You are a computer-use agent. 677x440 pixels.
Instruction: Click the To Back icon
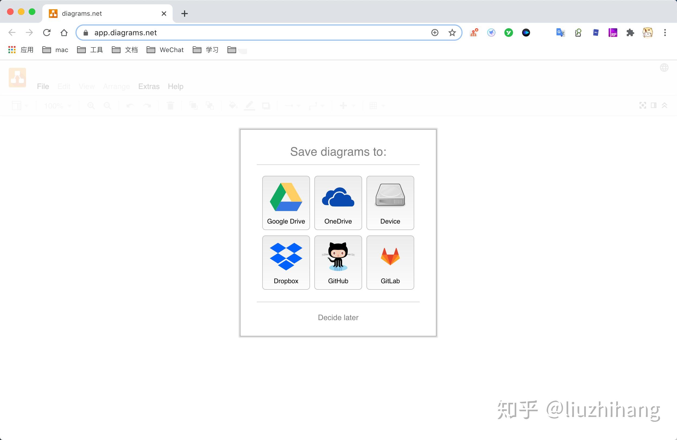[210, 106]
